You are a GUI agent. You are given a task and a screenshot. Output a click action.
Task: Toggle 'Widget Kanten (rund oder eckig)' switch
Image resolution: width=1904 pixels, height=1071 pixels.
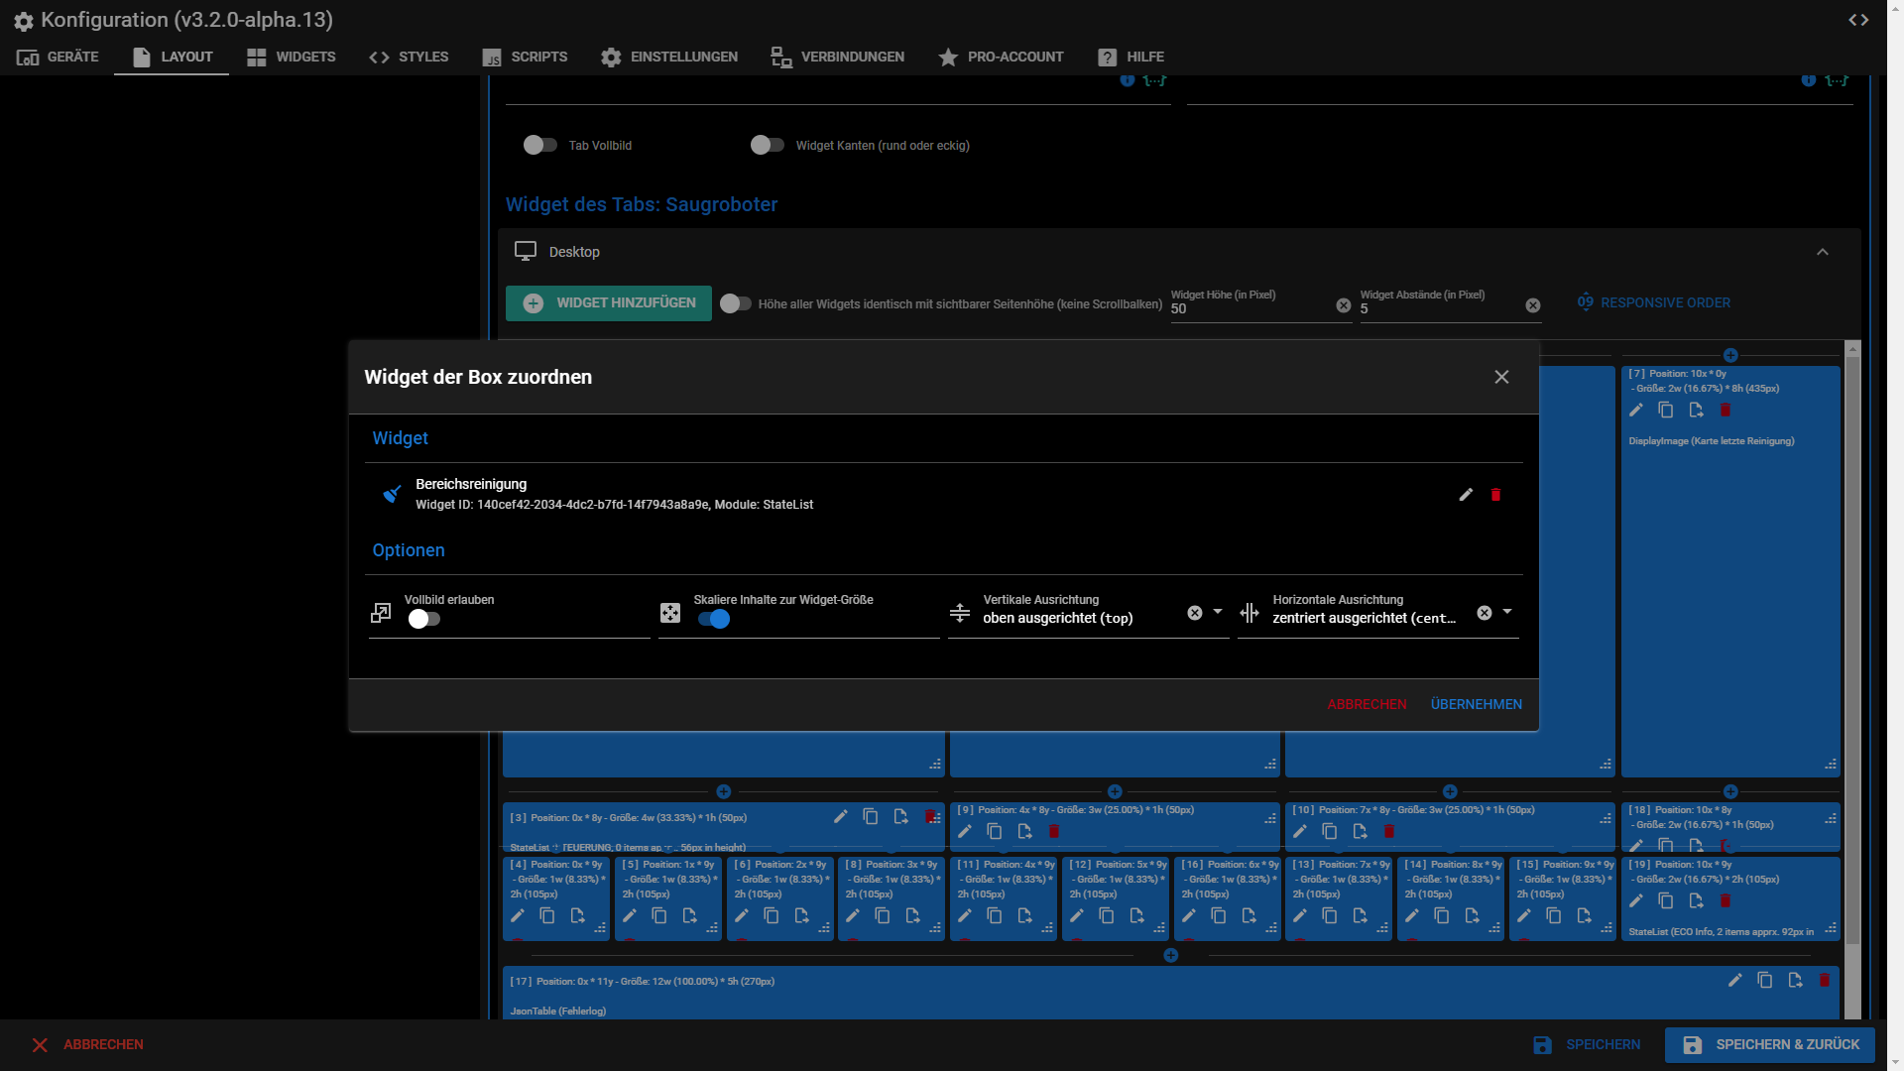(x=768, y=146)
